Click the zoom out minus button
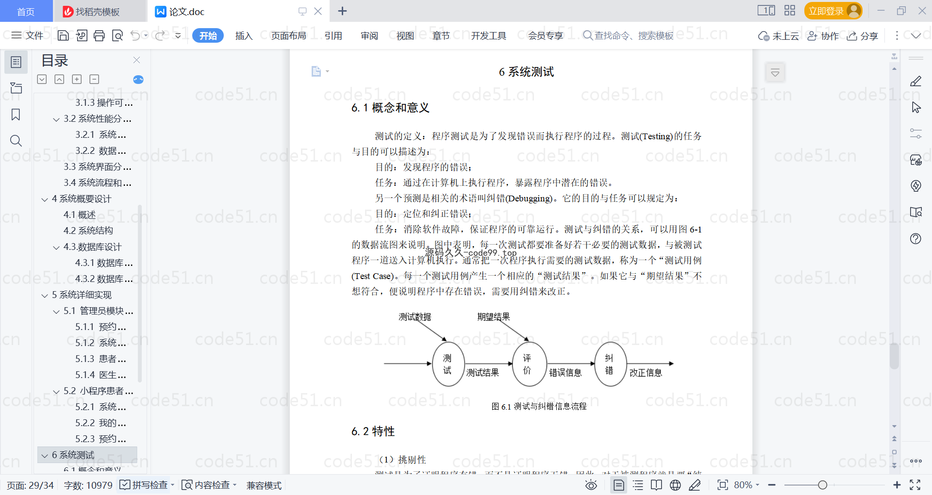The height and width of the screenshot is (495, 932). point(772,485)
